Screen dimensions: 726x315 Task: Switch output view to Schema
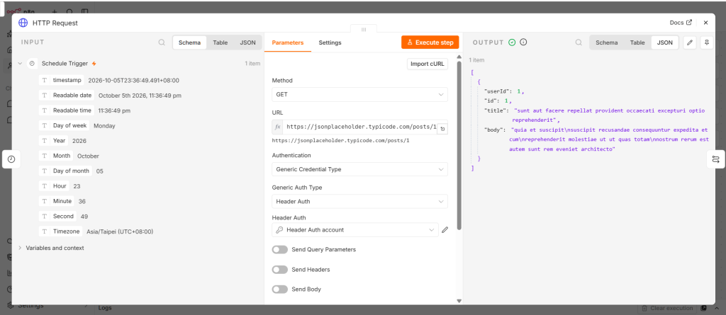[x=607, y=42]
